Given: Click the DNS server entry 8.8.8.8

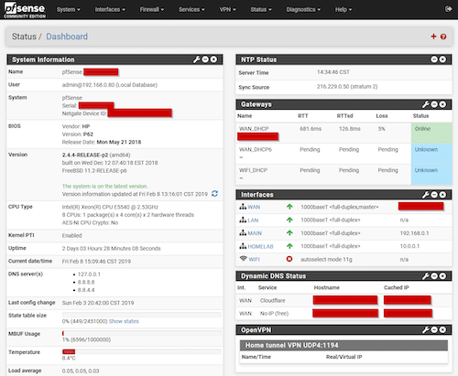Looking at the screenshot, I should pos(86,282).
